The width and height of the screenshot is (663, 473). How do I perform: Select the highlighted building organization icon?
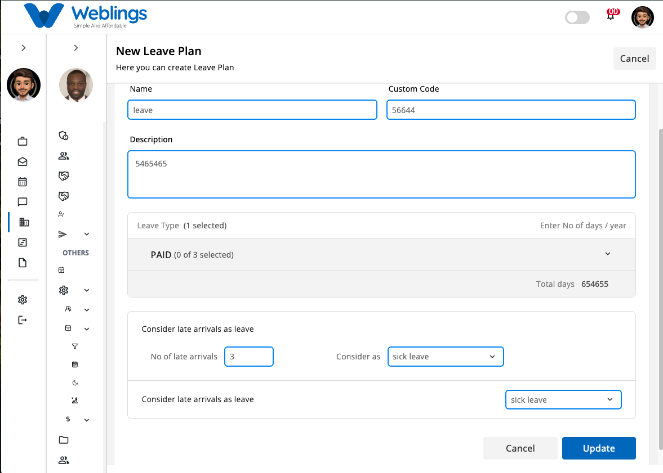point(24,222)
